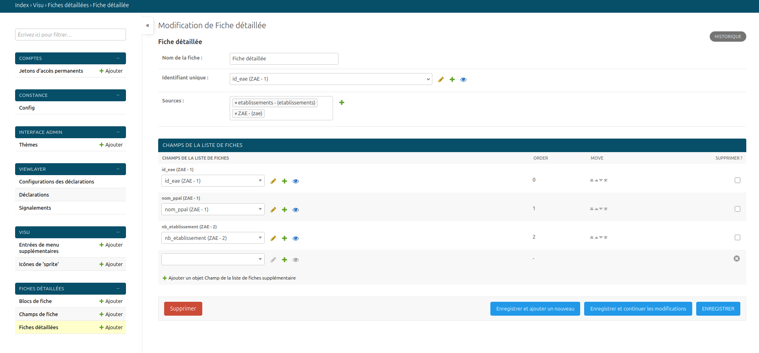
Task: Collapse the CONSTANCE sidebar section
Action: tap(118, 95)
